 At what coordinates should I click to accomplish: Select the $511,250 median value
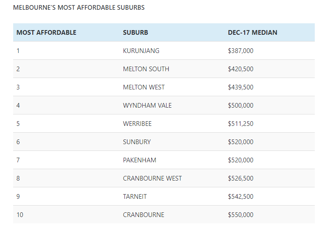coord(240,124)
